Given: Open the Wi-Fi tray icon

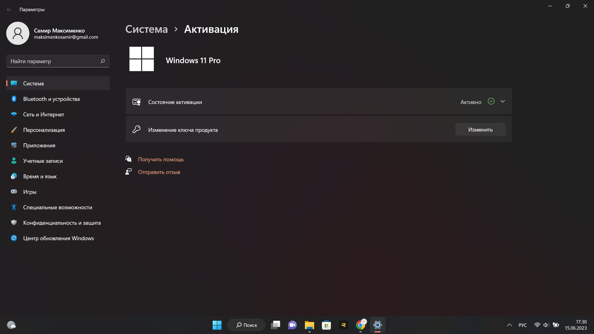Looking at the screenshot, I should (537, 325).
